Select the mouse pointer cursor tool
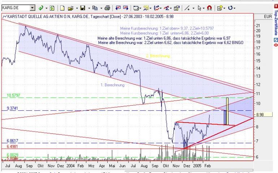The image size is (278, 173). point(199,8)
